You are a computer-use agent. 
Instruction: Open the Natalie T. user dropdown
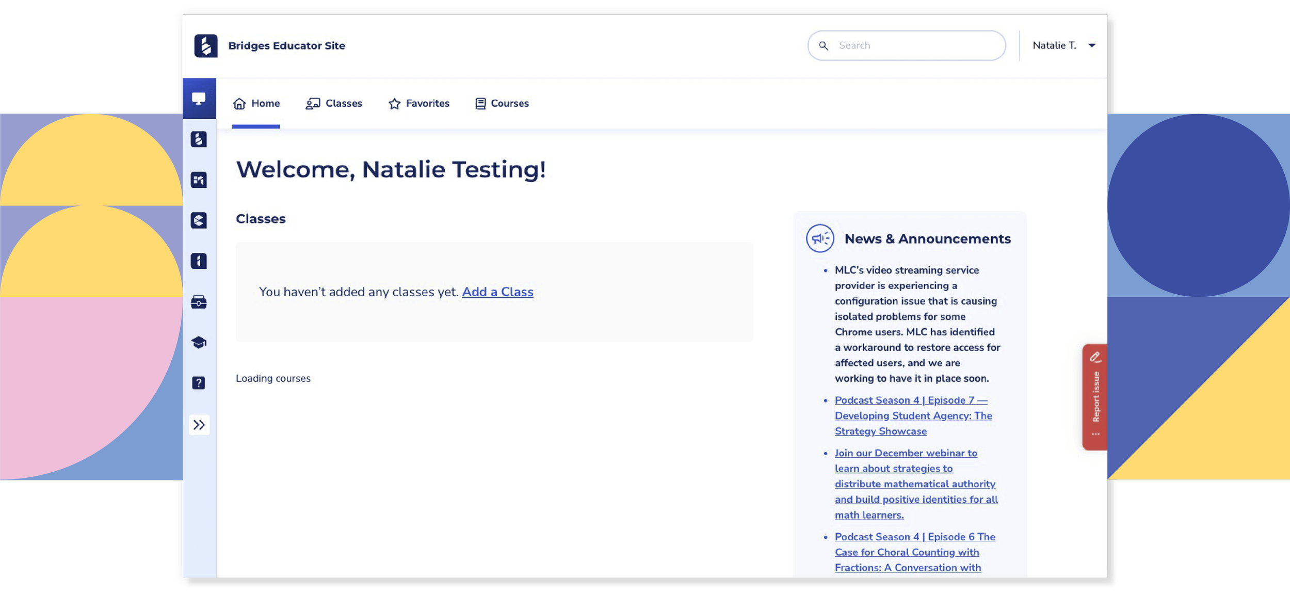1063,45
